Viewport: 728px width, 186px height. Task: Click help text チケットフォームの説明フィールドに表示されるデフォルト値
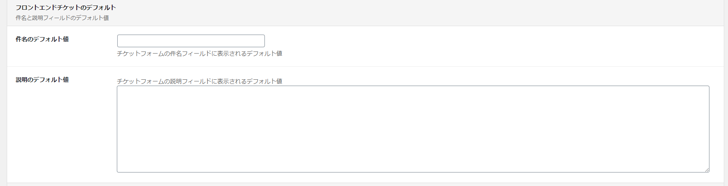tap(200, 81)
